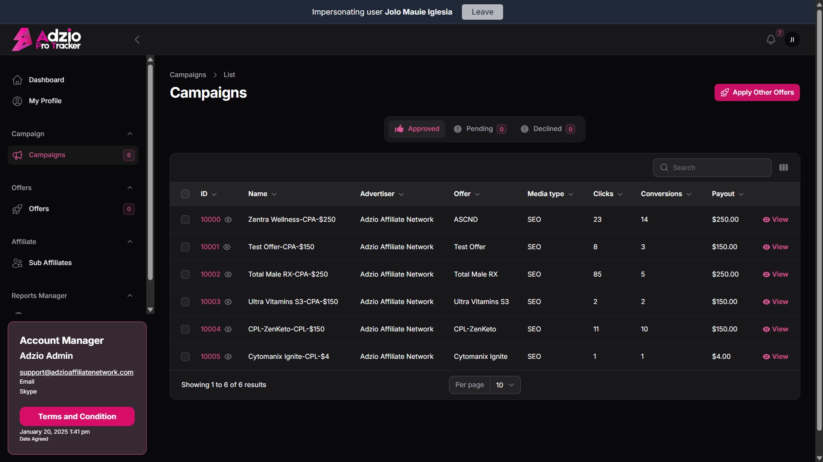Click into the Search input field
Screen dimensions: 823x462
click(712, 167)
